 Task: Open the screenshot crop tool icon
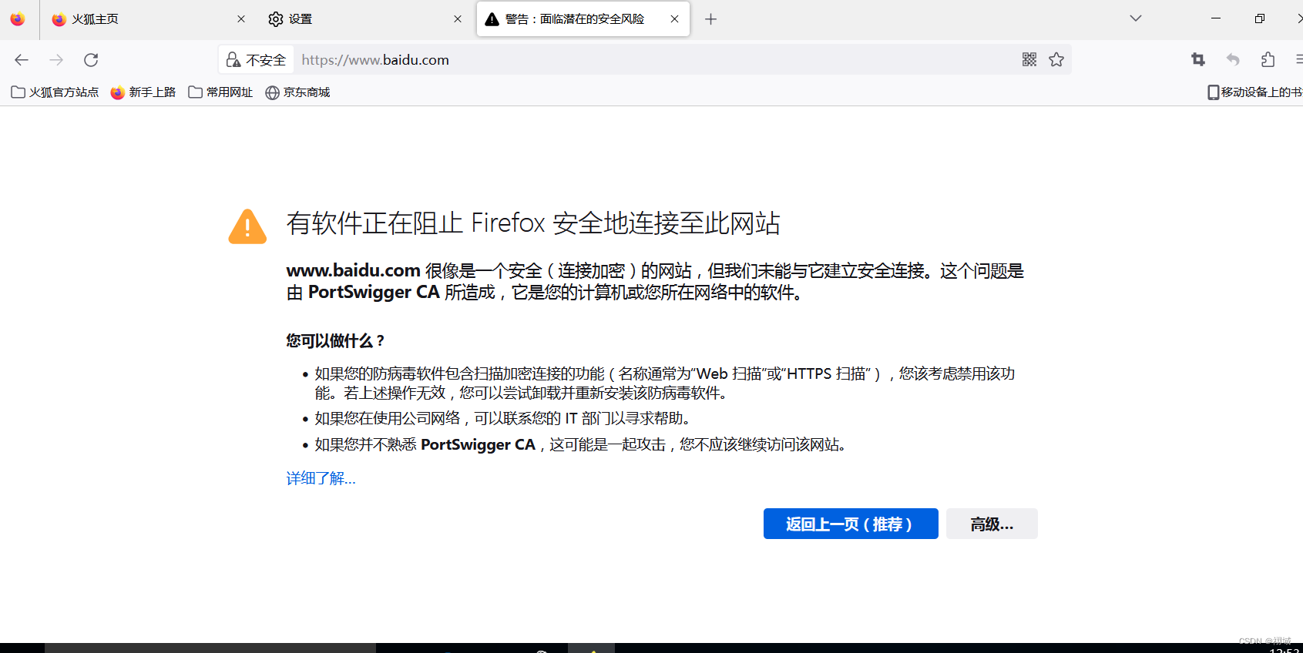click(1198, 59)
